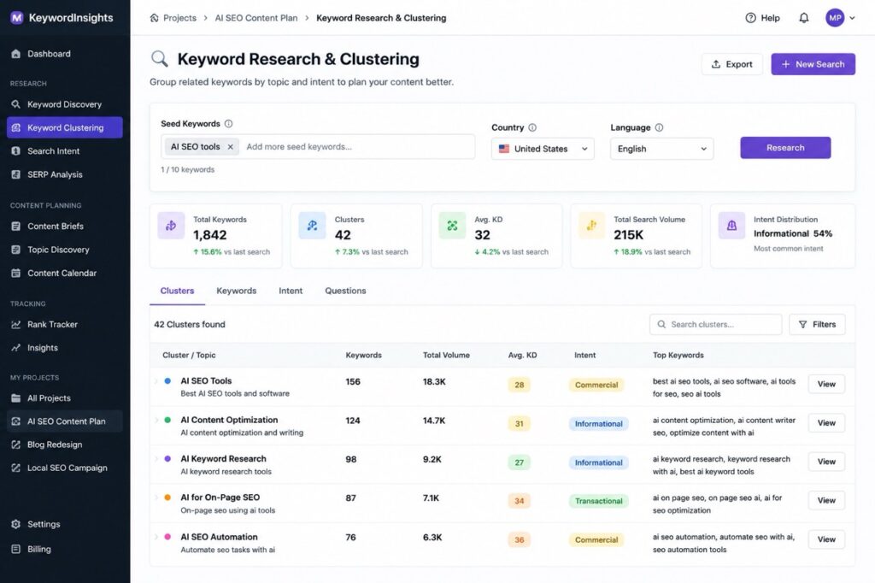This screenshot has width=875, height=583.
Task: Expand the AI SEO Tools cluster row
Action: coord(156,381)
